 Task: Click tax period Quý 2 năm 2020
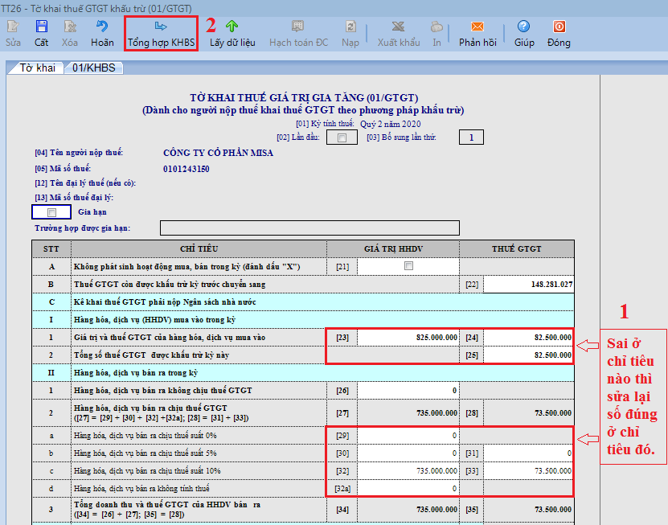click(390, 124)
